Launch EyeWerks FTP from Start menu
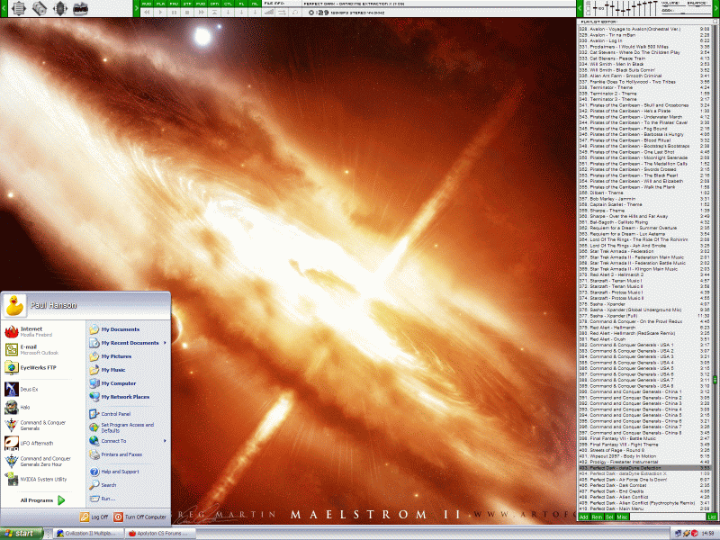 pyautogui.click(x=42, y=368)
